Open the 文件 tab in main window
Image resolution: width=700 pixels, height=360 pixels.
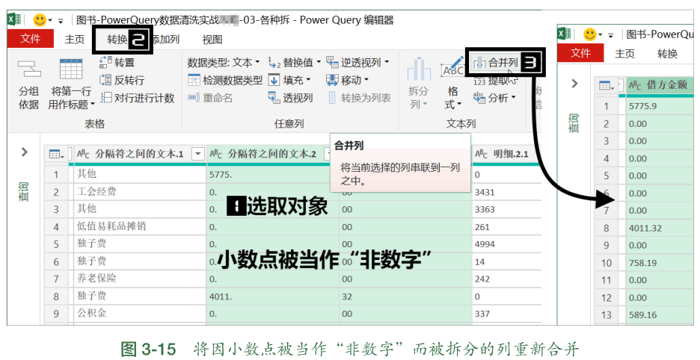pyautogui.click(x=31, y=39)
